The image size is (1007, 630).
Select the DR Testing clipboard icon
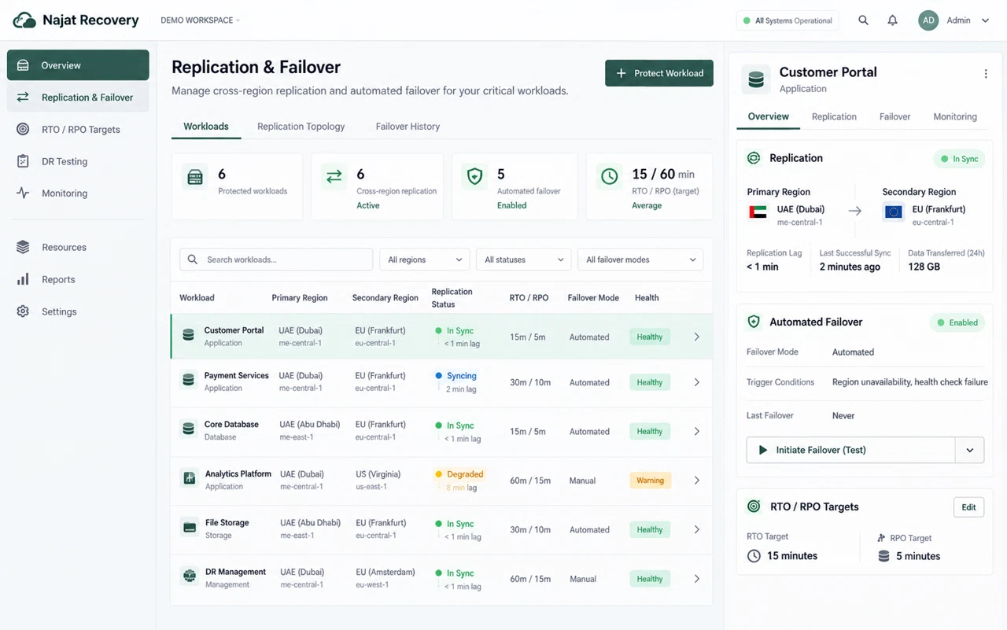[23, 161]
